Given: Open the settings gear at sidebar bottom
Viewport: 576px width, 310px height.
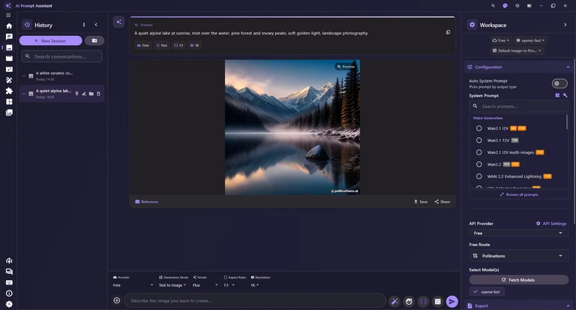Looking at the screenshot, I should (x=9, y=304).
